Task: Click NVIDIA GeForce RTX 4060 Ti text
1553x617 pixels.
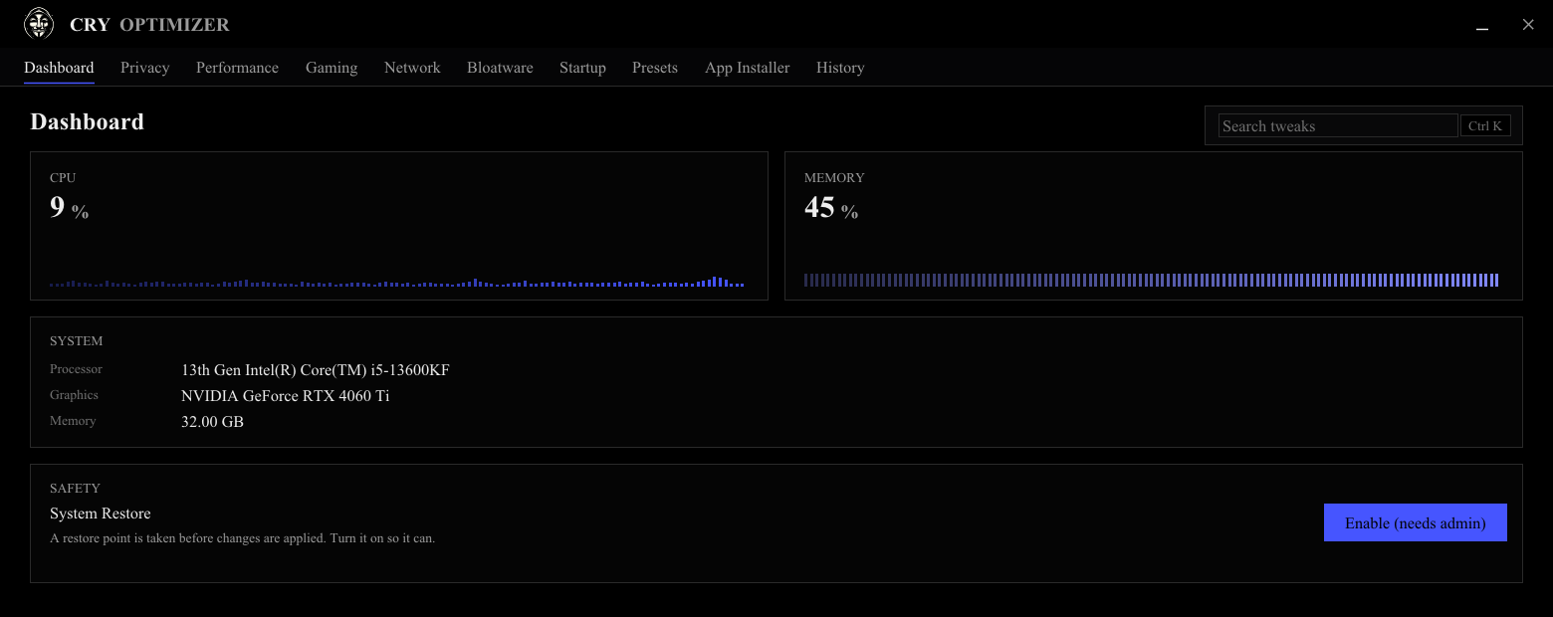Action: (286, 396)
